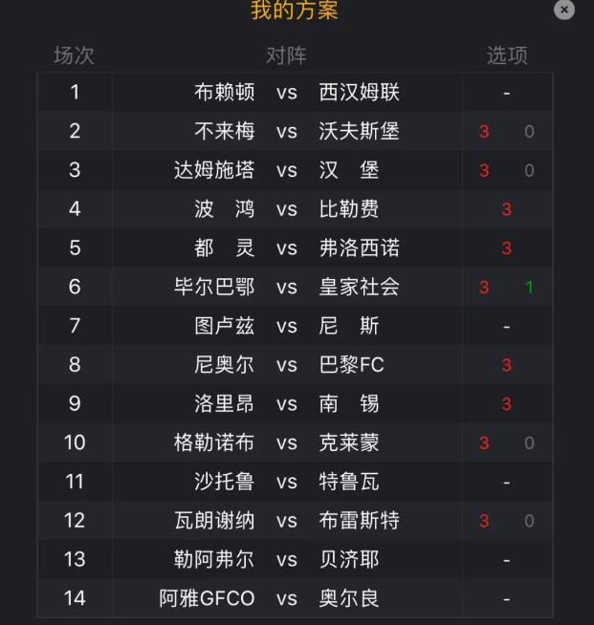Click the 0 option for 不来梅 vs 沃夫斯堡
The image size is (594, 625).
529,132
